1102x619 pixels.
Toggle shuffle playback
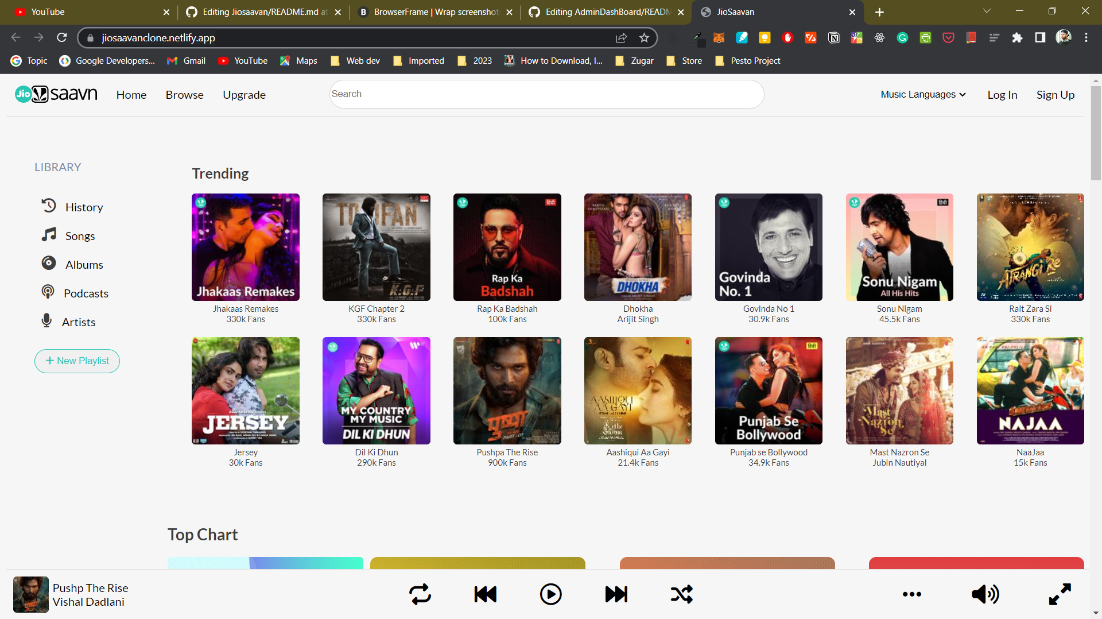(681, 594)
